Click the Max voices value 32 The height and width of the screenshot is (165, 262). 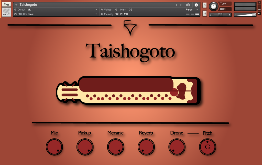(130, 9)
